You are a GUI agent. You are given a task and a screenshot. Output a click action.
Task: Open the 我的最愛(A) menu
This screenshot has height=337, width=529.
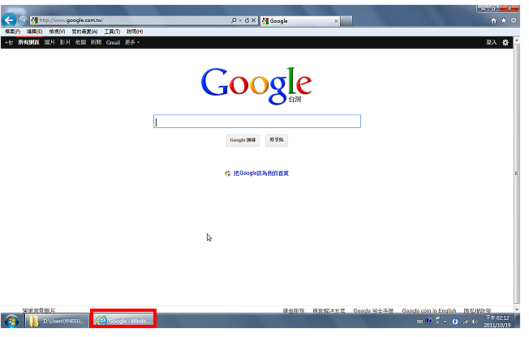point(84,32)
